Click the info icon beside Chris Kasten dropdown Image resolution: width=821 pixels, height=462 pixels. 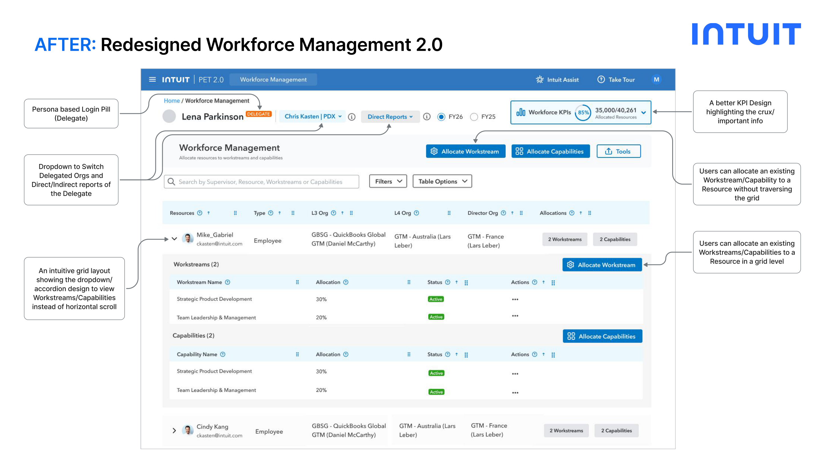pos(351,117)
